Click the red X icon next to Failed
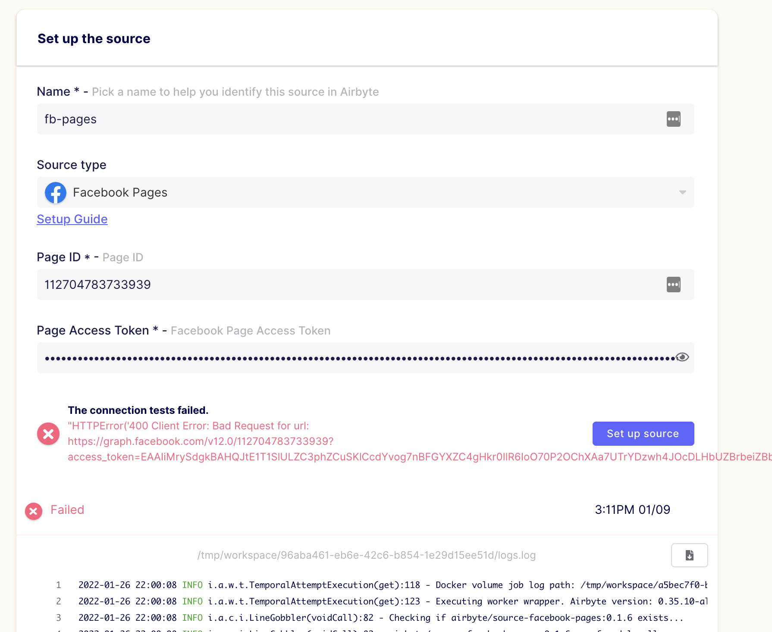772x632 pixels. click(x=33, y=511)
